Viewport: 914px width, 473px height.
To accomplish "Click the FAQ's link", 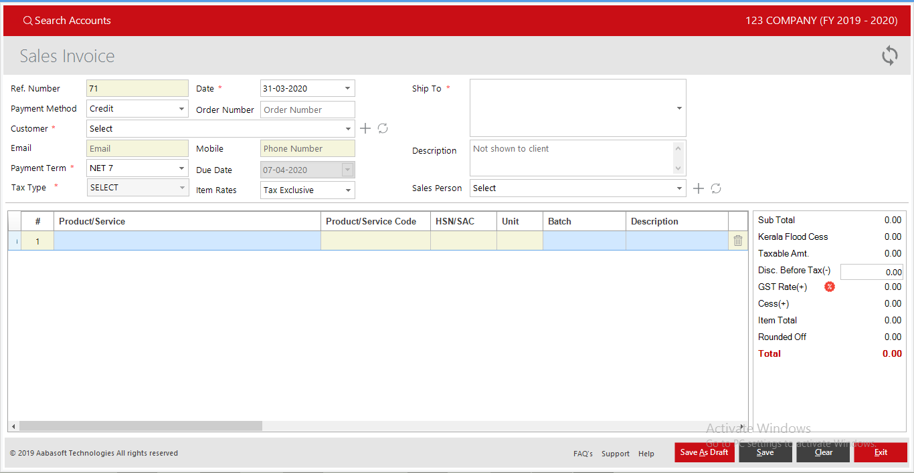I will (582, 454).
